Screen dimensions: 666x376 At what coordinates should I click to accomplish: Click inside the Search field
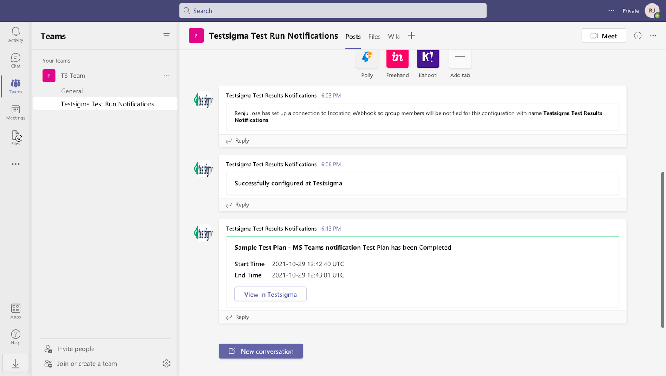click(x=332, y=10)
